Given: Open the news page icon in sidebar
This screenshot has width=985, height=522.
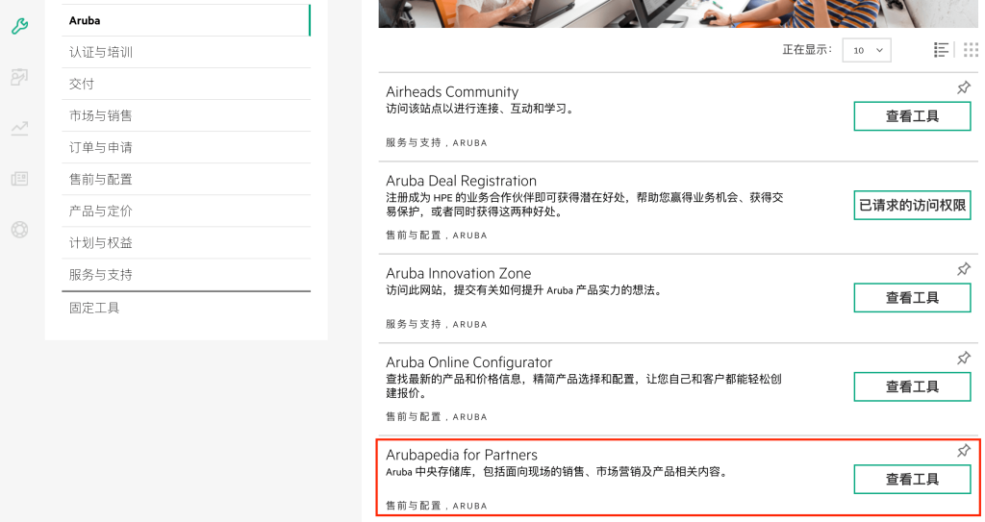Looking at the screenshot, I should (x=19, y=179).
